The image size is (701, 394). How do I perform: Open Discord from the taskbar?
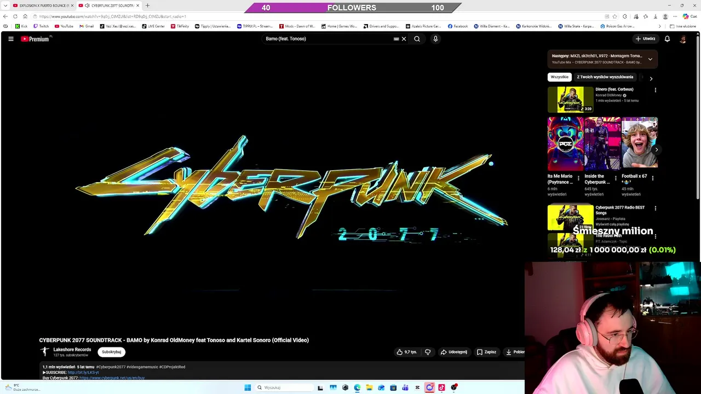429,387
